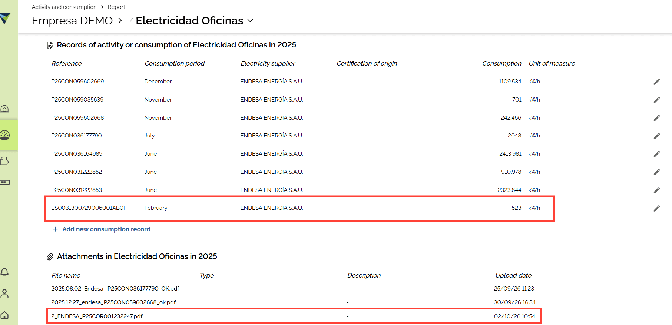Edit record P25CON031222852 with pencil icon
This screenshot has width=672, height=325.
[x=656, y=172]
